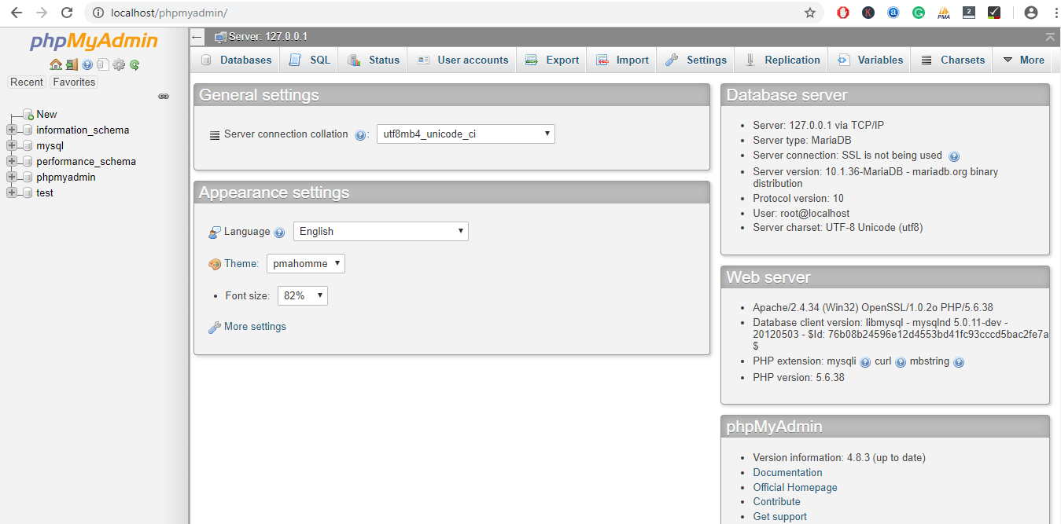The height and width of the screenshot is (524, 1061).
Task: Switch to the SQL tab
Action: tap(309, 60)
